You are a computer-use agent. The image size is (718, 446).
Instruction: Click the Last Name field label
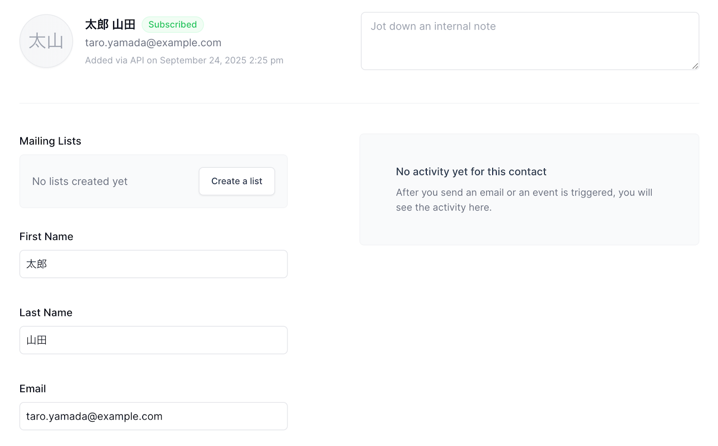(46, 313)
